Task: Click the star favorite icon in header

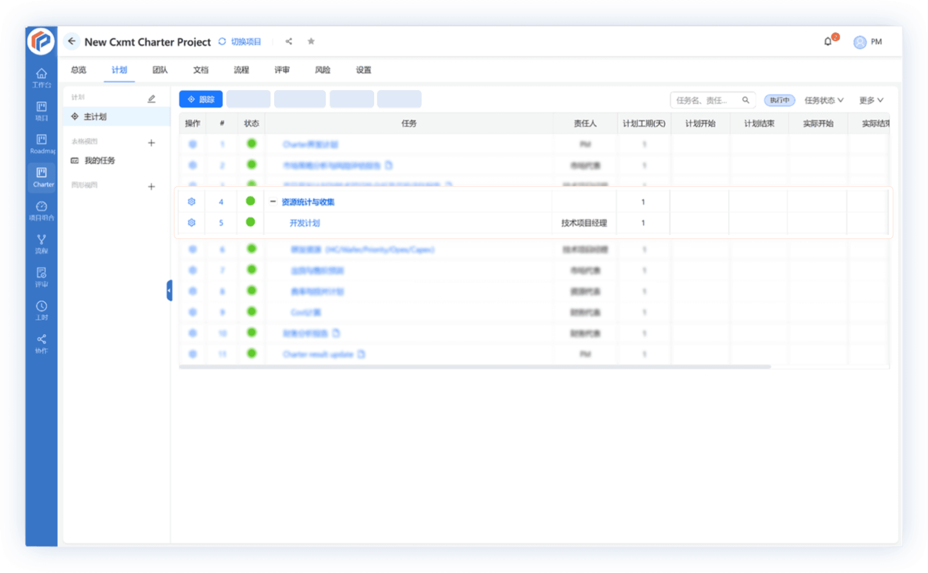Action: (311, 41)
